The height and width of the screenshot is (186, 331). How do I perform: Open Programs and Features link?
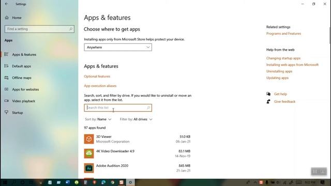pos(283,34)
